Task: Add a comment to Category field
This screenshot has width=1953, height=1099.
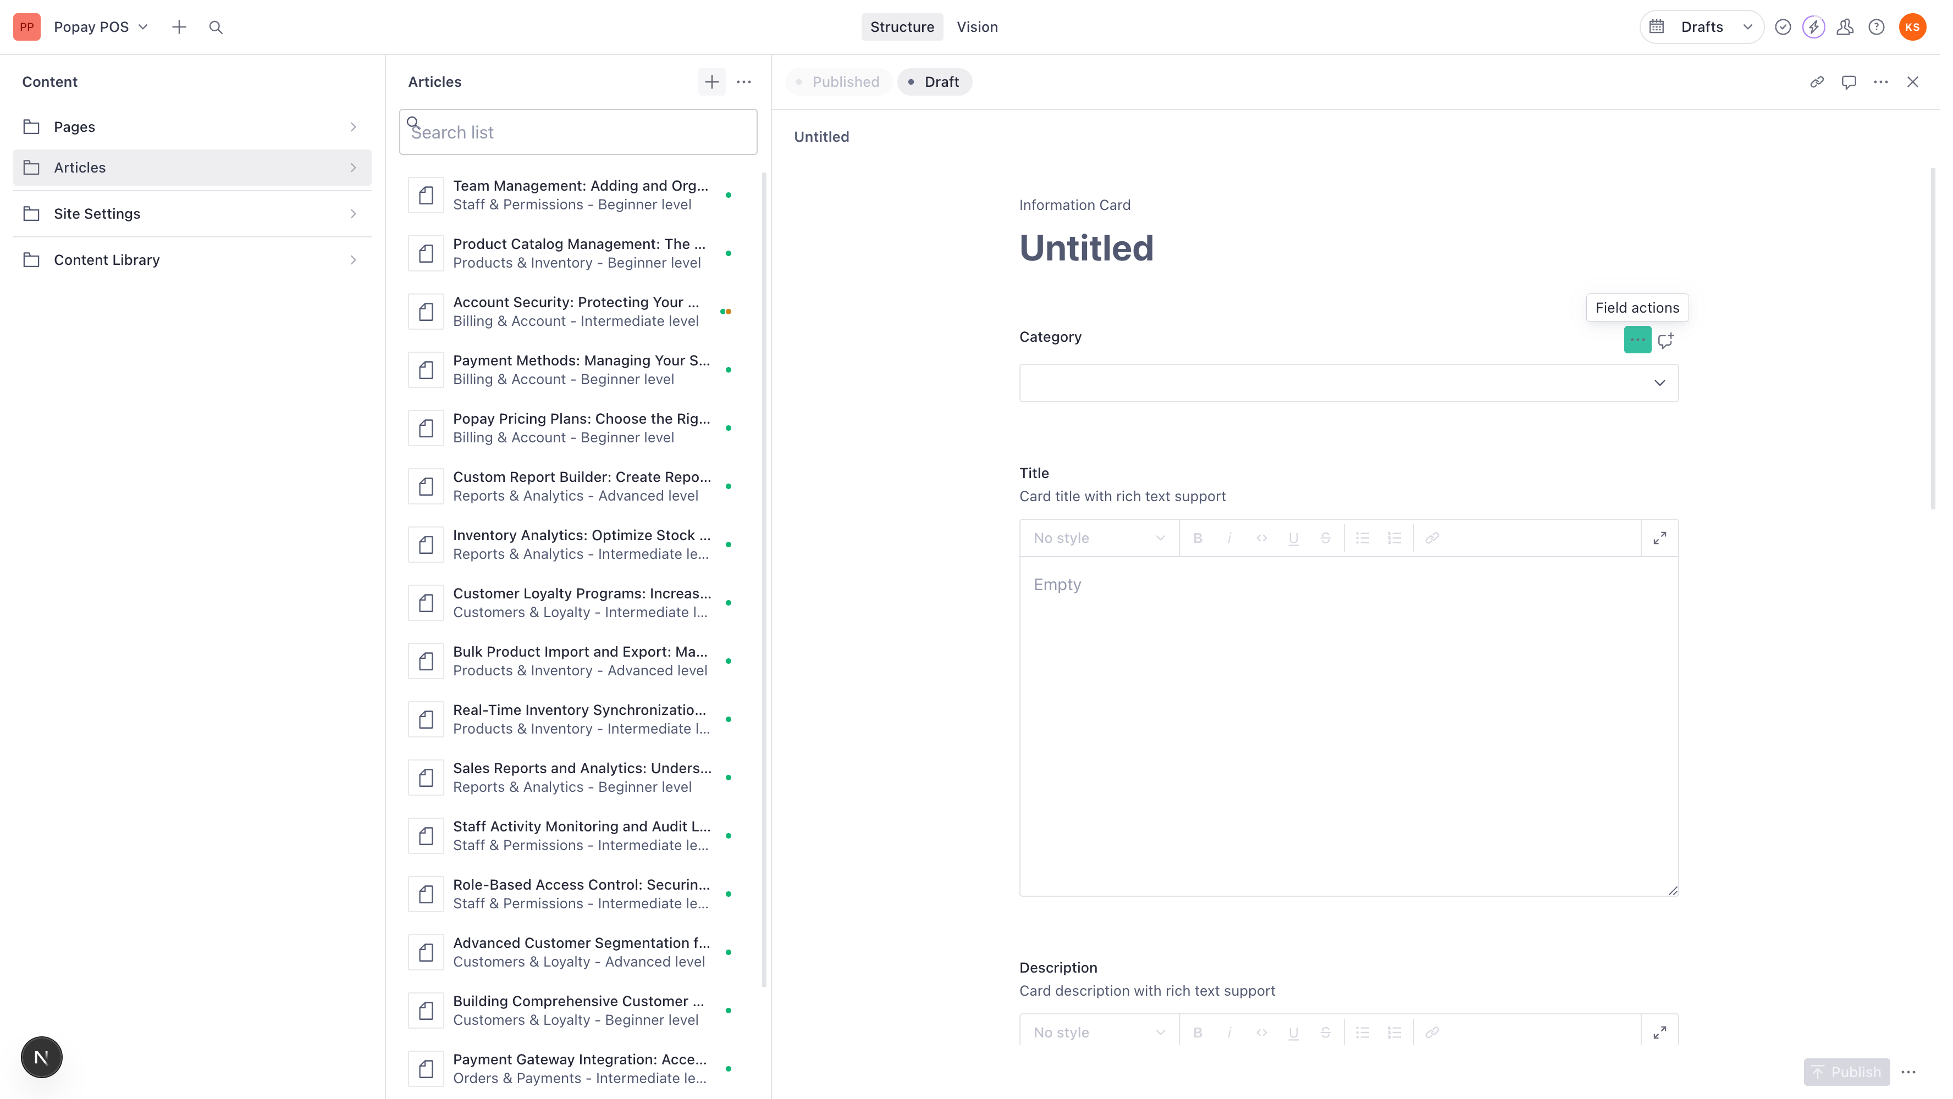Action: pyautogui.click(x=1665, y=340)
